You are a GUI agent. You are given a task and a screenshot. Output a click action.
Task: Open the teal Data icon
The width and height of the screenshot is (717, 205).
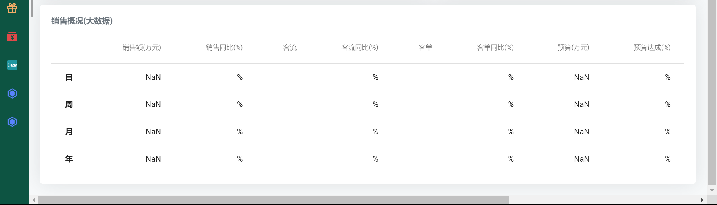click(12, 65)
